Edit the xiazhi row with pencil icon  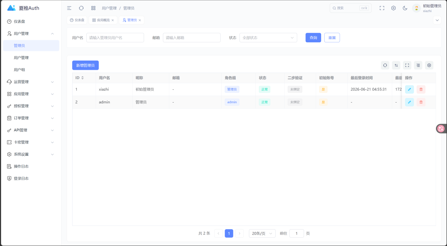[x=409, y=89]
